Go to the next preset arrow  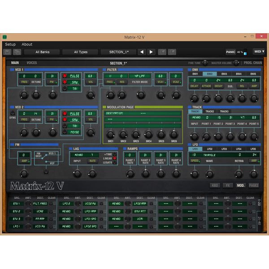coord(151,52)
